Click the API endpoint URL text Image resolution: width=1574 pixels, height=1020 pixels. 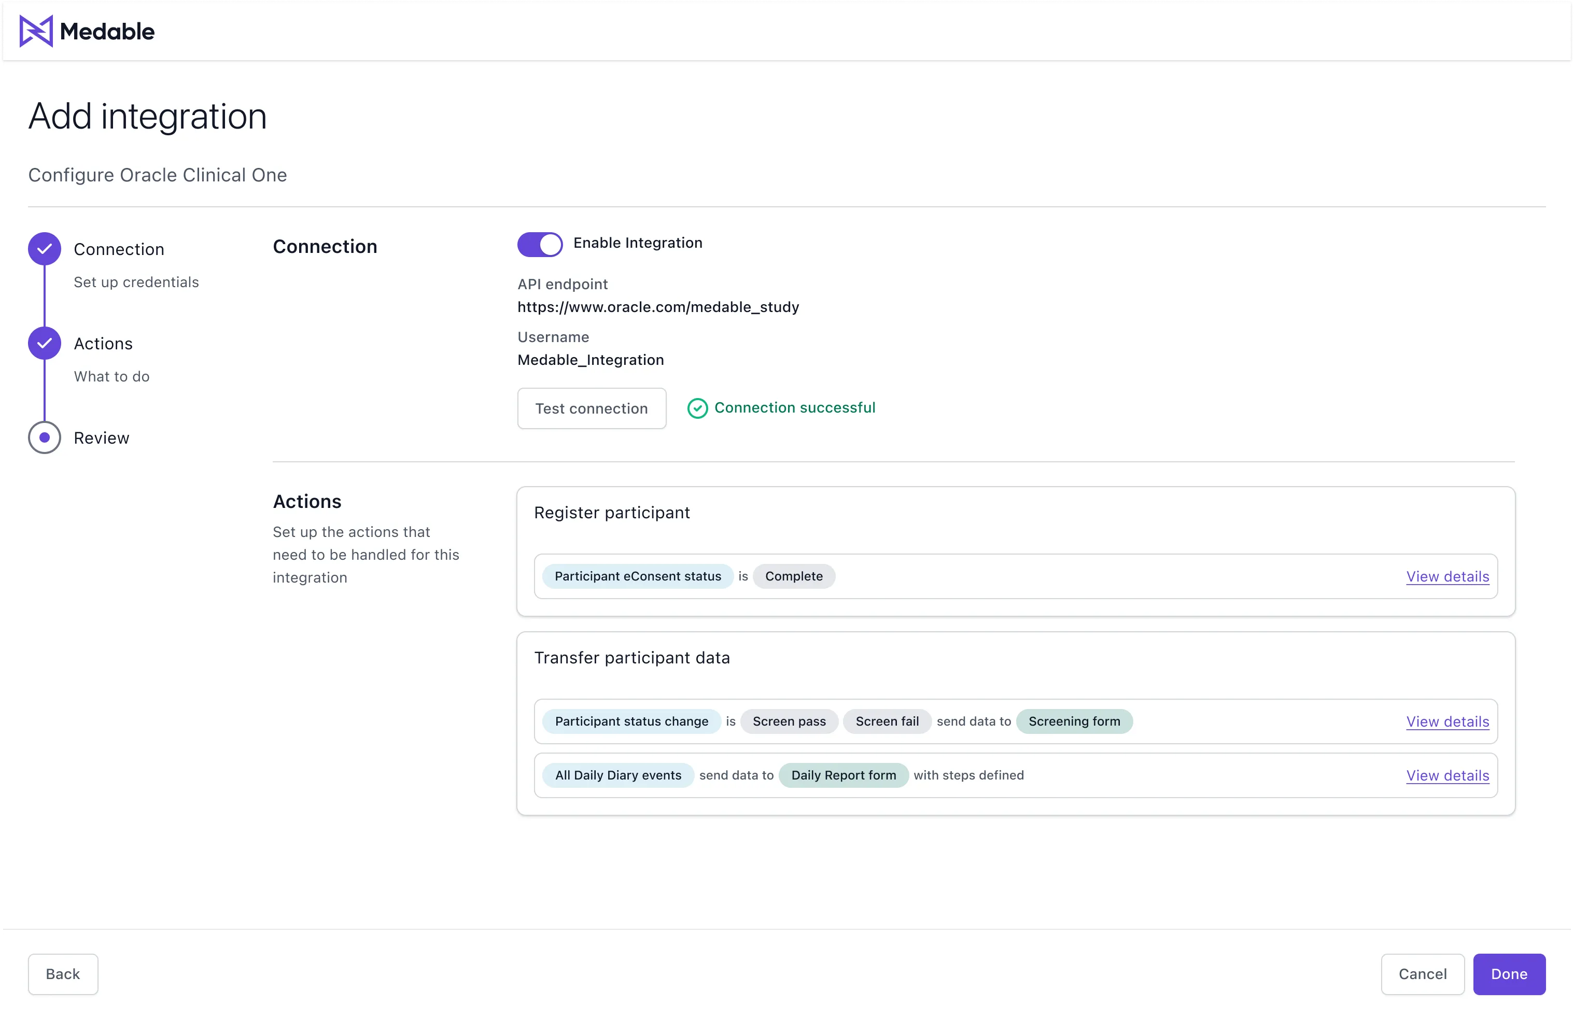[658, 307]
